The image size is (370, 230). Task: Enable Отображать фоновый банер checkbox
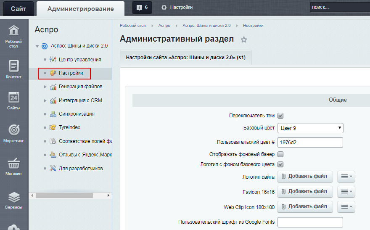point(280,154)
